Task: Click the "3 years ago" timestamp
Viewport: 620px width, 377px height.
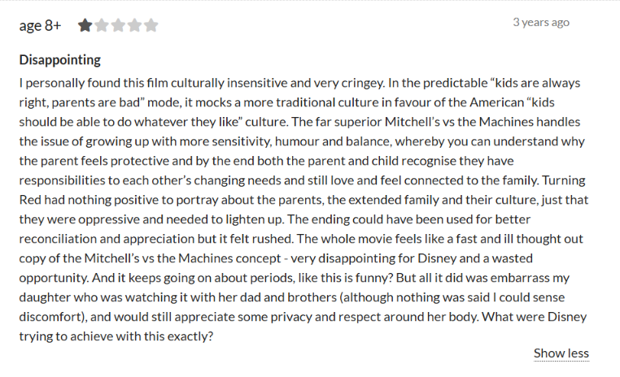Action: 541,22
